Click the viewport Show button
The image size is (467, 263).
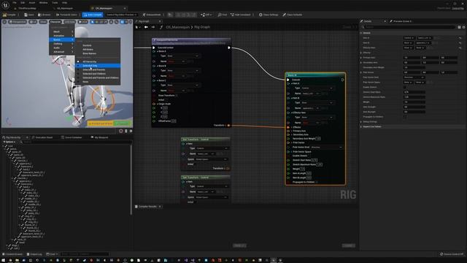coord(43,22)
